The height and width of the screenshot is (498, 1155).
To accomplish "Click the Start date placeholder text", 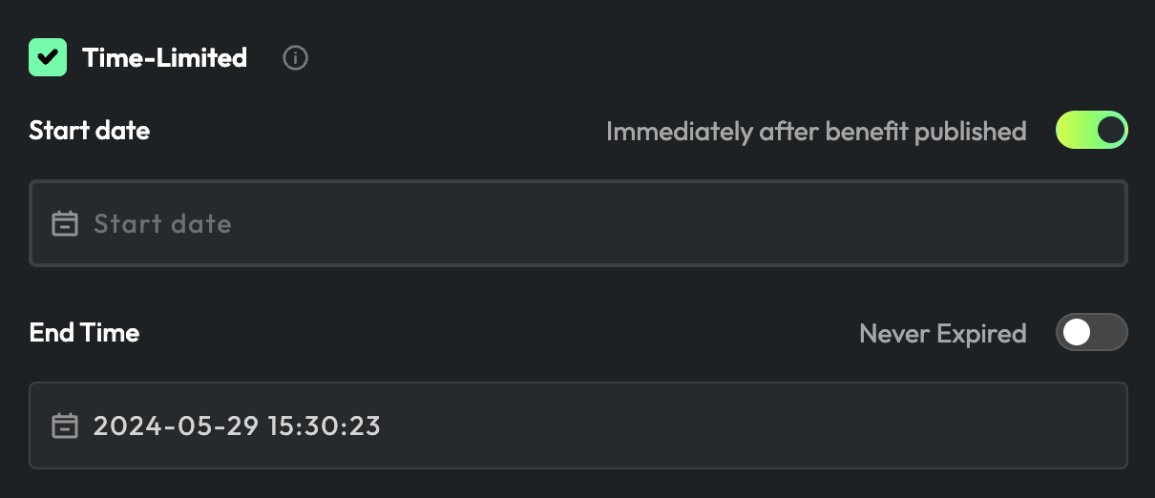I will pos(162,224).
